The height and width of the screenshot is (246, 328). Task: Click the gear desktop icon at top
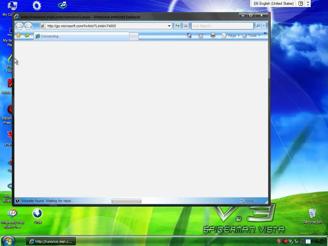(37, 6)
